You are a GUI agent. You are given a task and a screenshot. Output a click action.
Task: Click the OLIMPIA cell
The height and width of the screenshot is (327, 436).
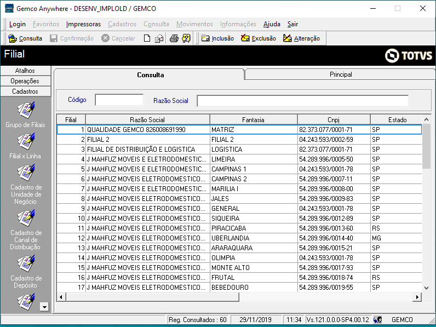pos(253,258)
